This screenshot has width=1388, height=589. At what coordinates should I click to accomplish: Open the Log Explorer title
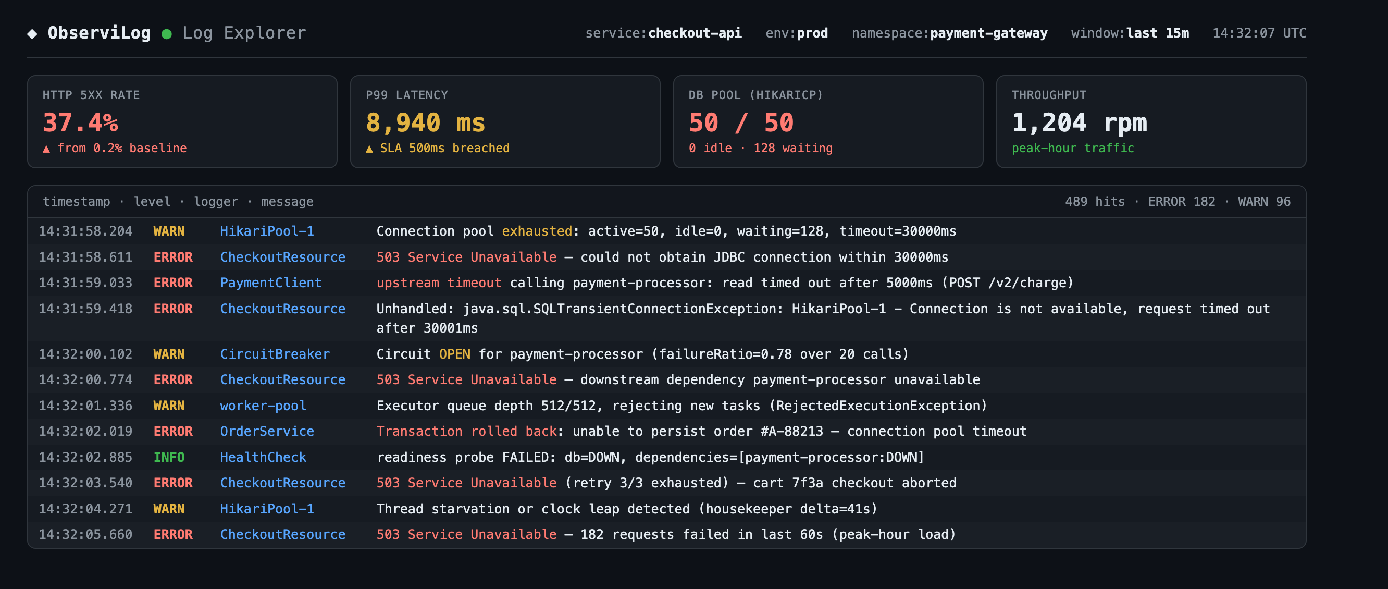point(244,33)
